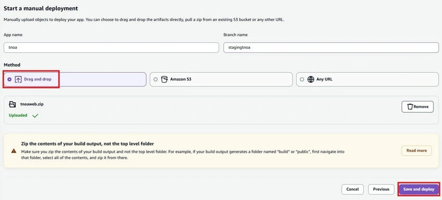
Task: Go back with the Previous button
Action: [381, 189]
